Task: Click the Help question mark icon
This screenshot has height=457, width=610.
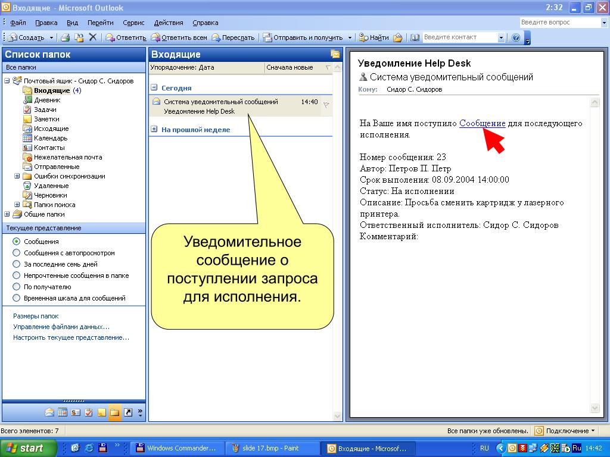Action: [x=516, y=37]
